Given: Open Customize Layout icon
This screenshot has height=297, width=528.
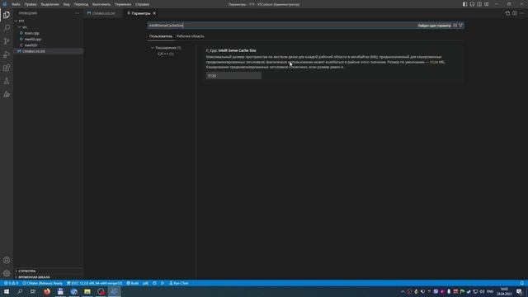Looking at the screenshot, I should (x=487, y=4).
